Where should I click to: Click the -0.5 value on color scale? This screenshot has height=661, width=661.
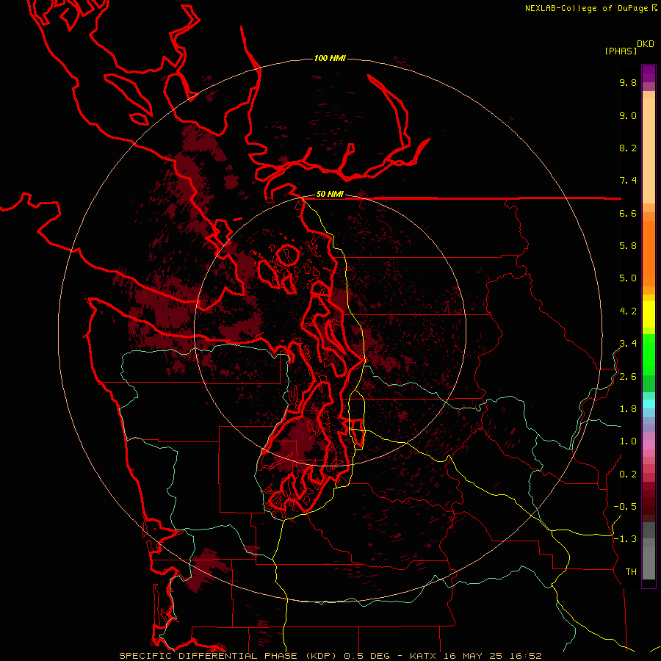(x=625, y=507)
